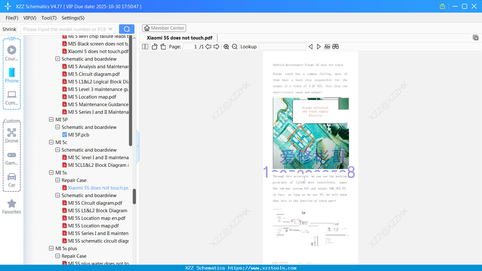Go to previous PDF page arrow
This screenshot has height=271, width=482.
click(x=208, y=47)
